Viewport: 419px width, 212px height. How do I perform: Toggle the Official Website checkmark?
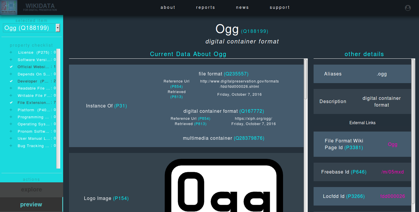point(11,67)
